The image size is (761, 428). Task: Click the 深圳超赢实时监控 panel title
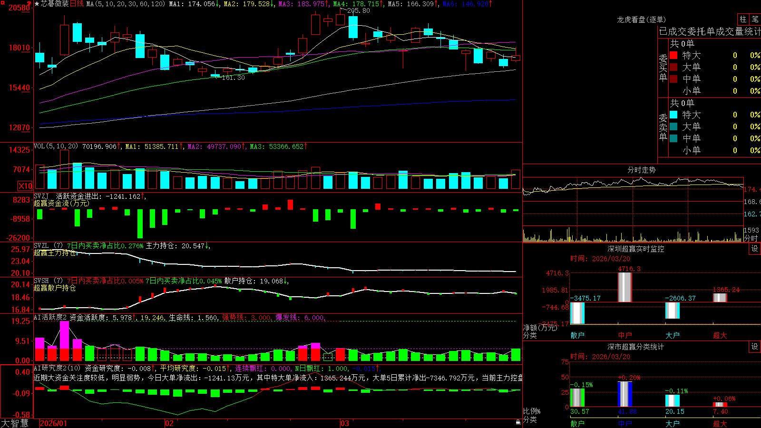pyautogui.click(x=635, y=249)
